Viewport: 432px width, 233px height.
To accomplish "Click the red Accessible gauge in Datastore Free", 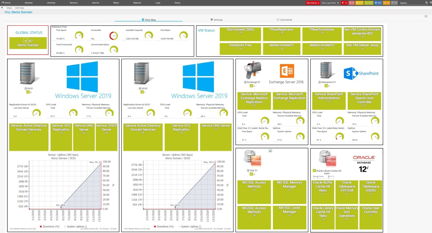I will click(114, 36).
